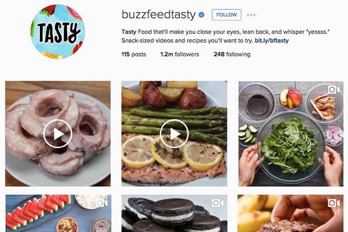
Task: Open the three-dots options menu
Action: [x=251, y=15]
